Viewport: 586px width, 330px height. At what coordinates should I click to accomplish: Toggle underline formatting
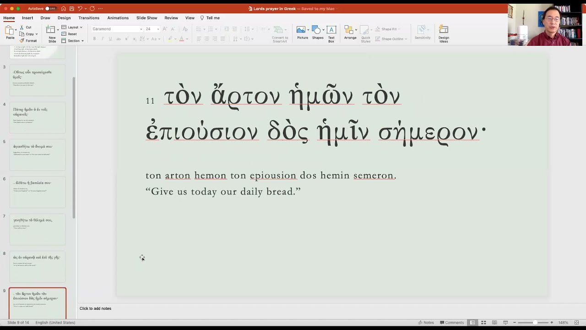point(110,39)
